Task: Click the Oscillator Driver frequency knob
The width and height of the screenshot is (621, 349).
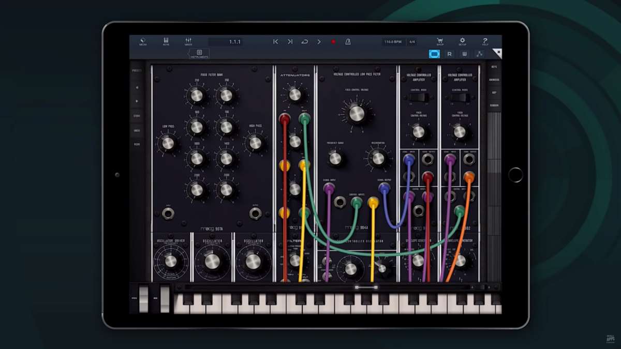Action: click(171, 261)
